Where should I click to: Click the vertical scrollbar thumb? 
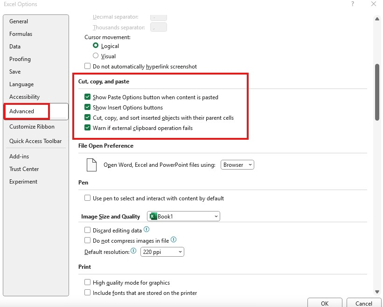coord(377,92)
